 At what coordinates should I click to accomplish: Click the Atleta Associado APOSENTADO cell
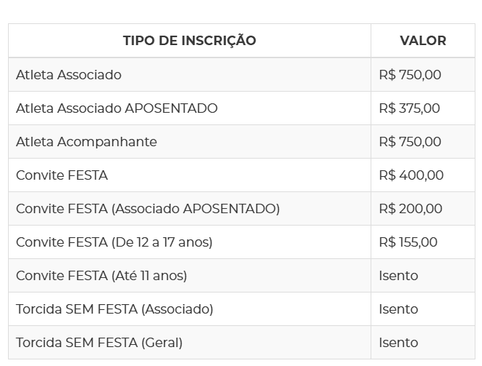click(116, 108)
